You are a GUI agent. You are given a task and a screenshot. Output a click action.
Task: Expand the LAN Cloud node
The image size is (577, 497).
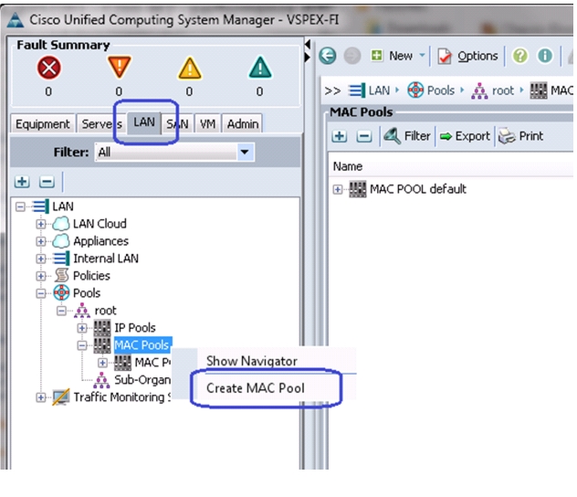(41, 224)
